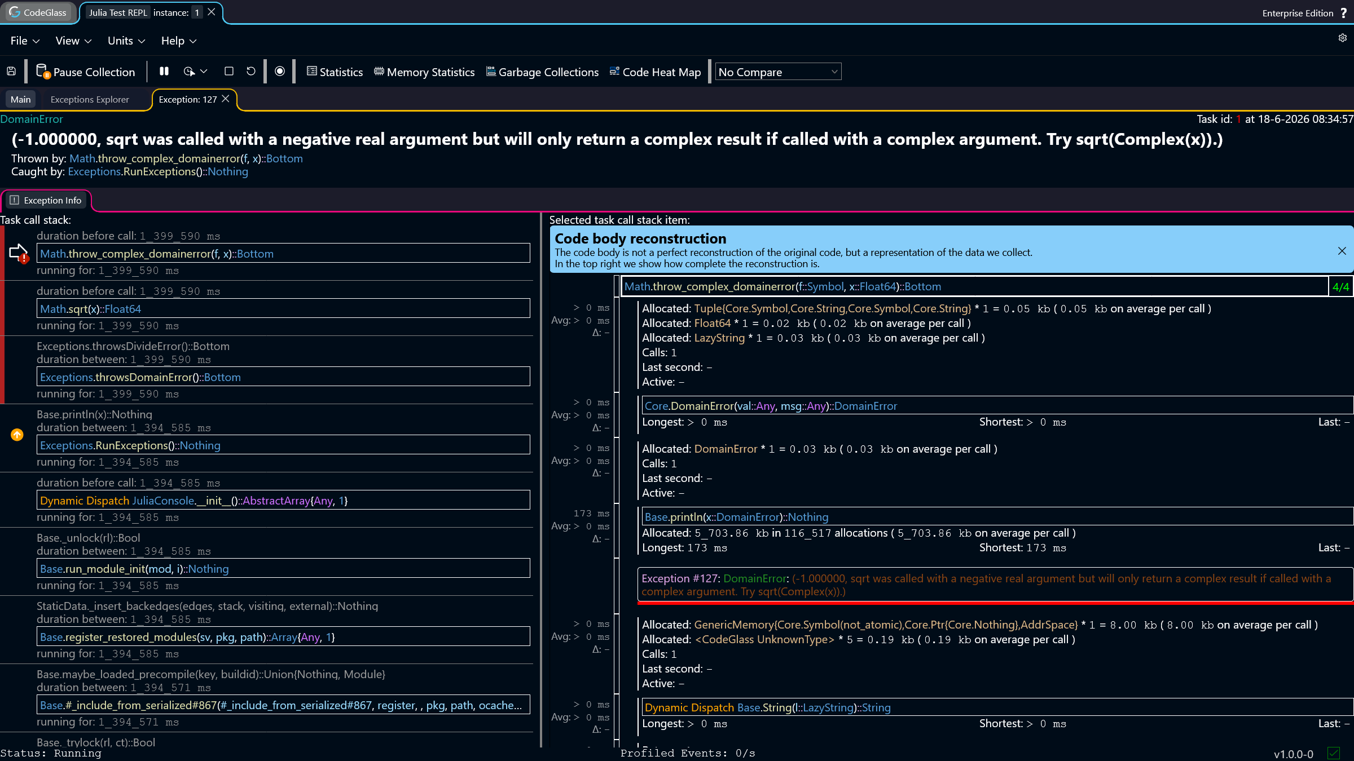The height and width of the screenshot is (761, 1354).
Task: Open the No Compare combo box
Action: point(778,72)
